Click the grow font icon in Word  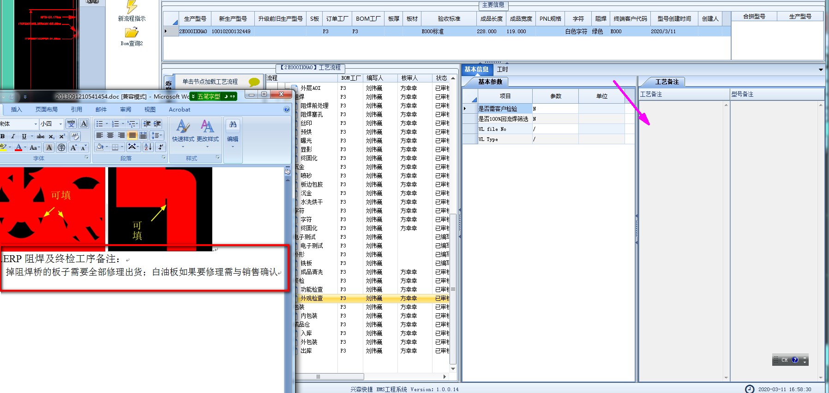[x=73, y=147]
